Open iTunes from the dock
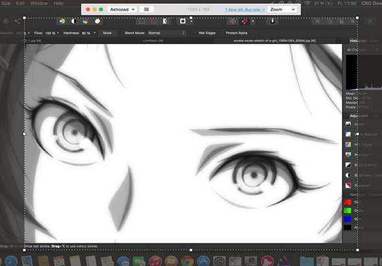 click(x=155, y=261)
